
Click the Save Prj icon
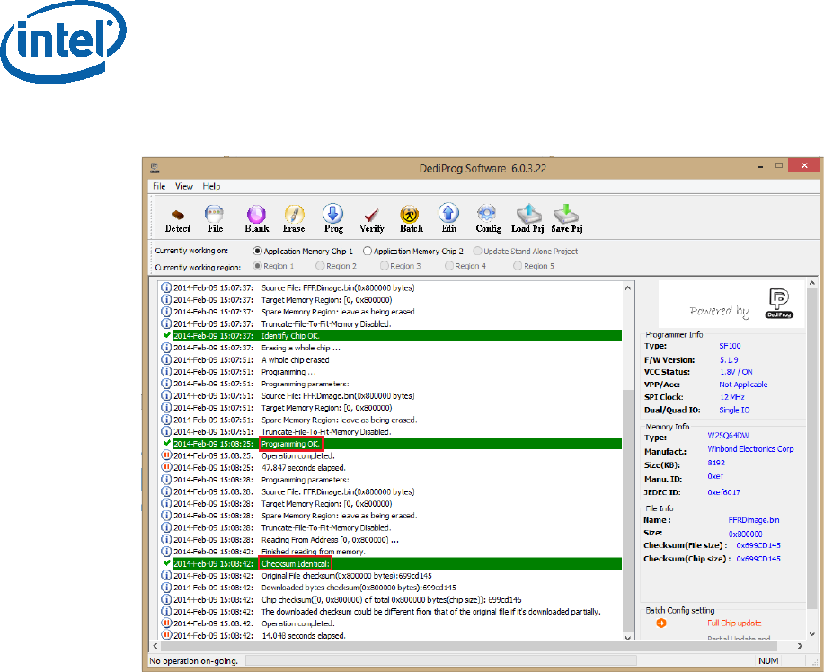(566, 219)
